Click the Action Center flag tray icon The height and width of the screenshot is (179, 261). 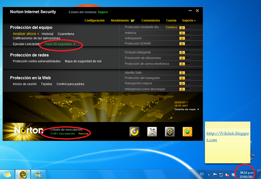(x=215, y=174)
